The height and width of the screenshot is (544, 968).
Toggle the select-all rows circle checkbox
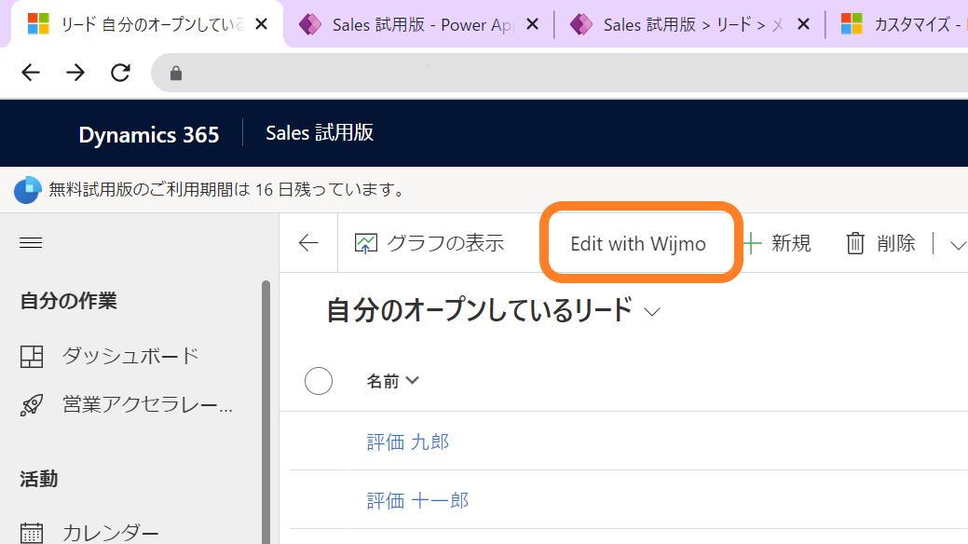pos(319,381)
